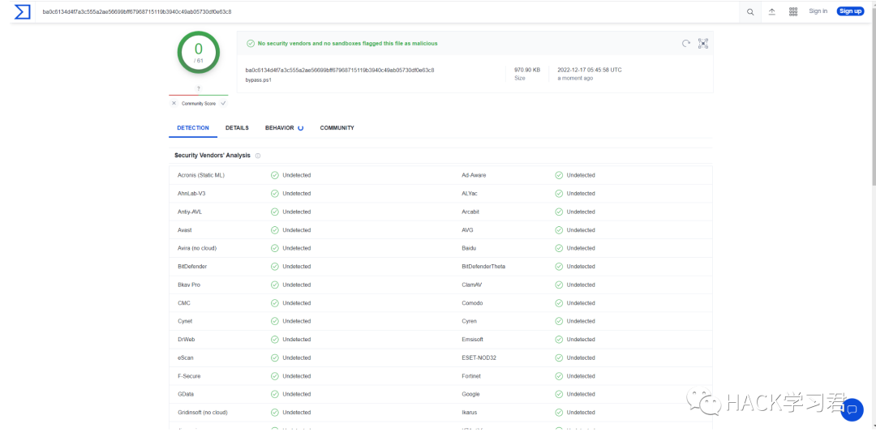Vote down with Community Score X
This screenshot has width=876, height=441.
pyautogui.click(x=174, y=103)
